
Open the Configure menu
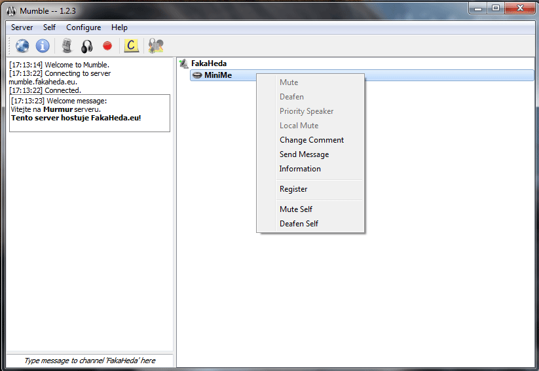84,27
